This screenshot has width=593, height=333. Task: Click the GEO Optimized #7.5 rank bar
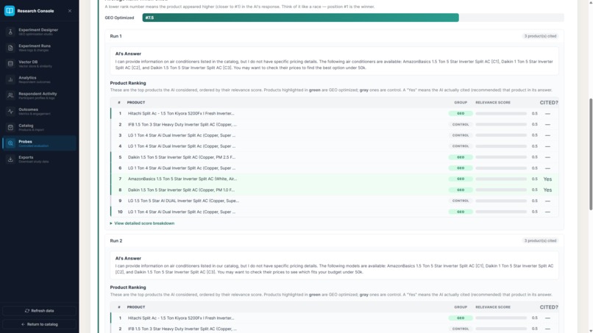[300, 18]
